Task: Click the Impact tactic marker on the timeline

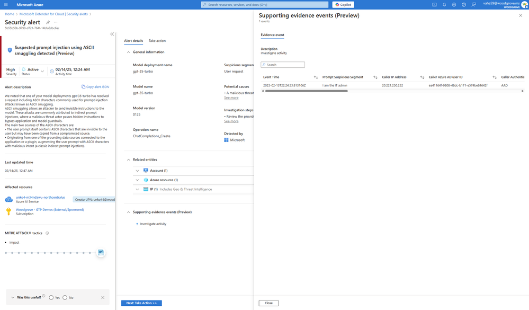Action: [101, 253]
